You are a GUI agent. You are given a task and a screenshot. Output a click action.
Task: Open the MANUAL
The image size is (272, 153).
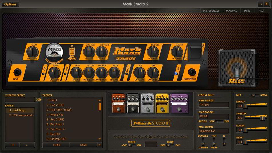(x=231, y=11)
